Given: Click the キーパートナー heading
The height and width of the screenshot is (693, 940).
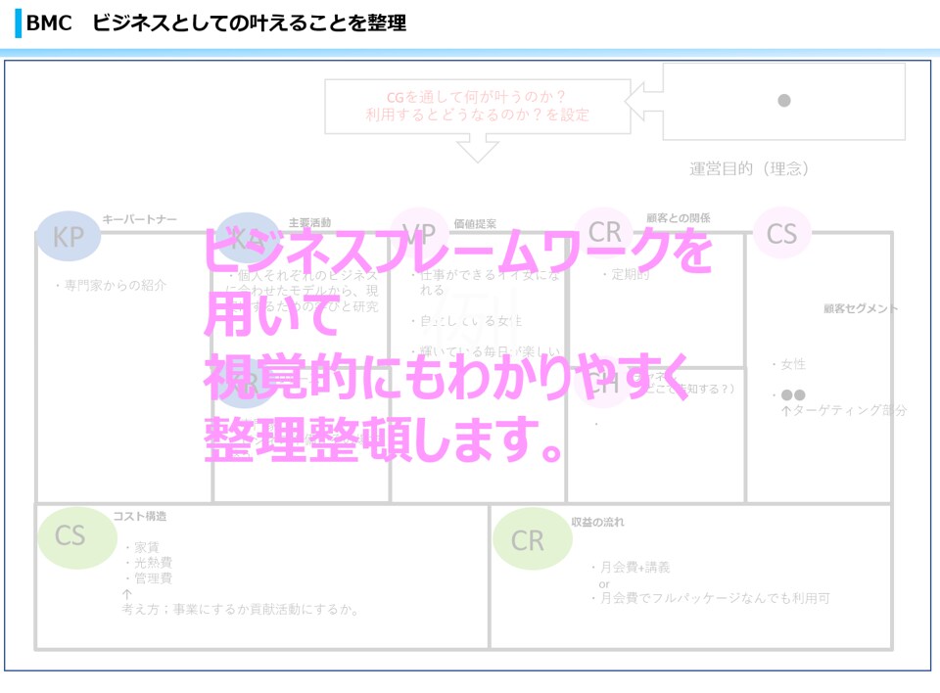Looking at the screenshot, I should click(x=140, y=219).
